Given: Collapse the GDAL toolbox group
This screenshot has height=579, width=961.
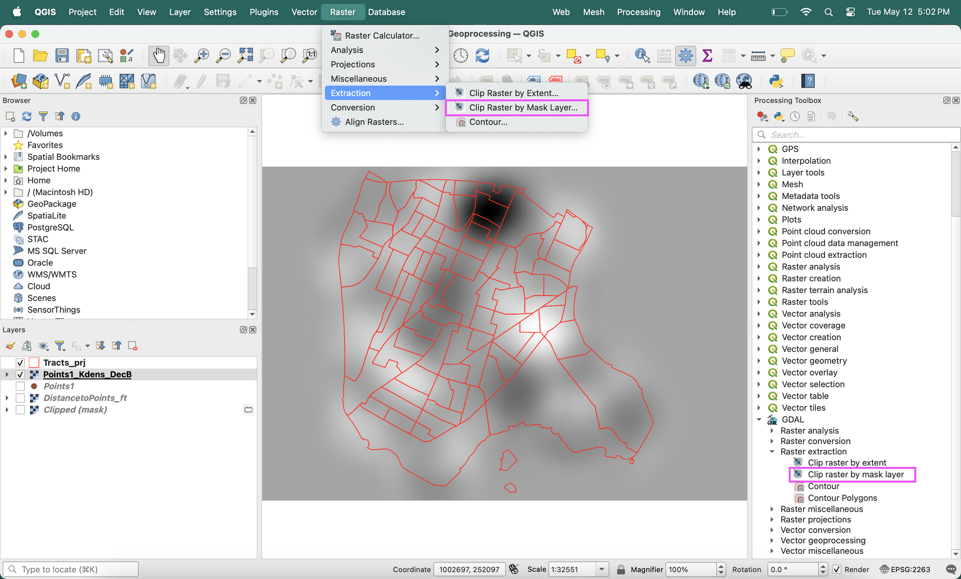Looking at the screenshot, I should coord(759,420).
